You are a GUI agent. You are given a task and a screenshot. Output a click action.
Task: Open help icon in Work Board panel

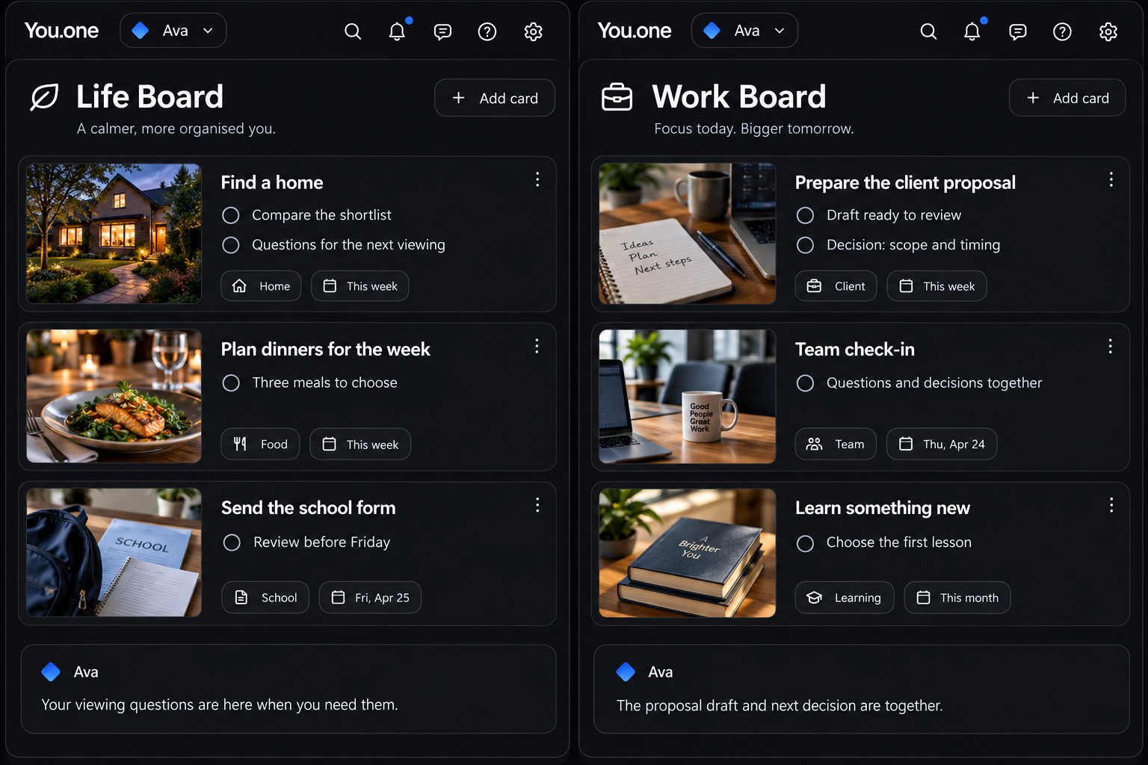click(x=1062, y=31)
